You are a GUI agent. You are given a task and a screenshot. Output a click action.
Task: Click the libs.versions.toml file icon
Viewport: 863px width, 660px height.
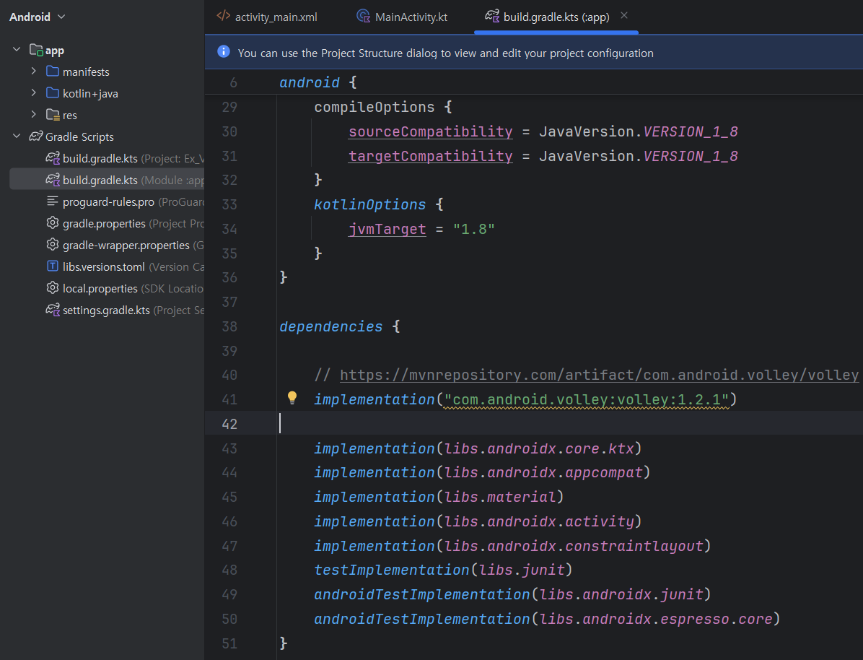(x=53, y=266)
